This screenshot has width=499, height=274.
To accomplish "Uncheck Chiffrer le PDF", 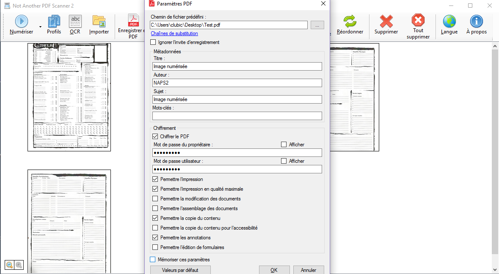I will [154, 136].
